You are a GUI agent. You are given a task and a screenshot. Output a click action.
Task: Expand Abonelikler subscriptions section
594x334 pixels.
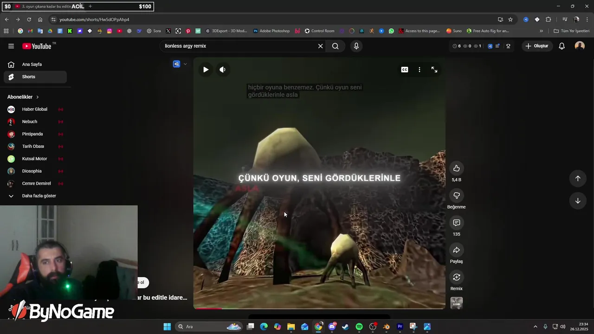click(x=23, y=97)
